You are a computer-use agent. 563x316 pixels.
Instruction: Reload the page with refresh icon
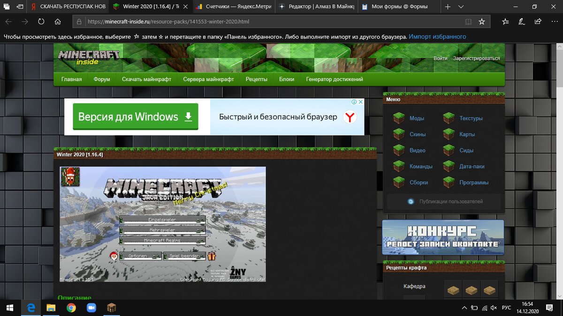click(x=41, y=22)
